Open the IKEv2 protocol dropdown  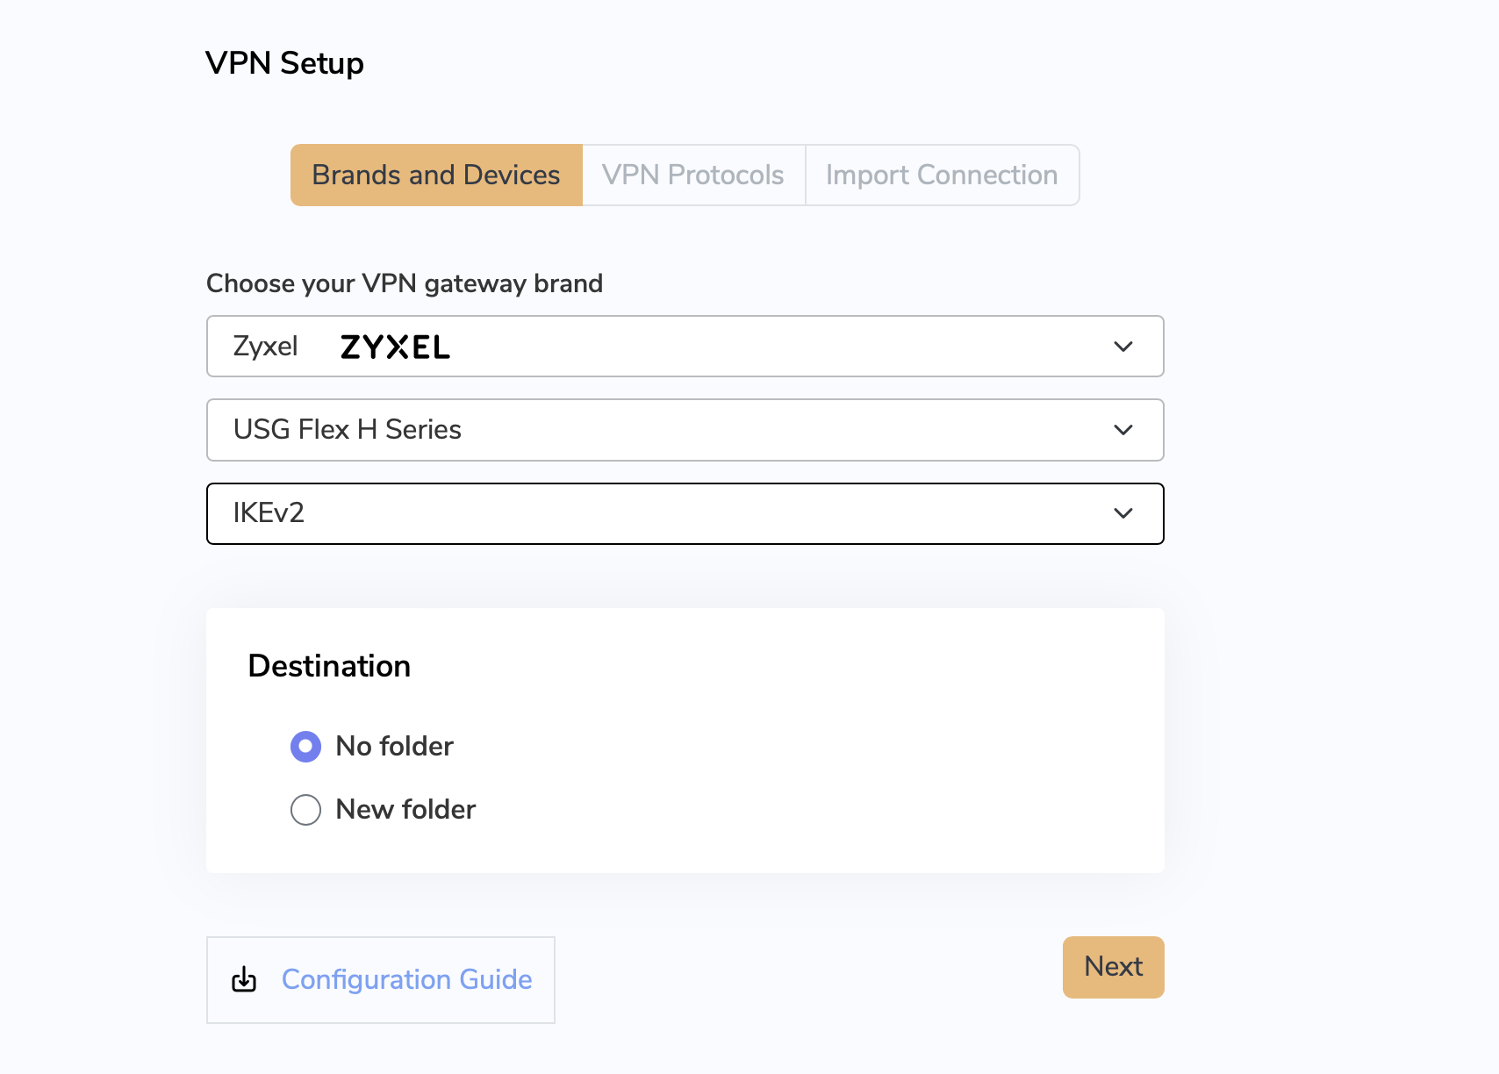click(685, 513)
